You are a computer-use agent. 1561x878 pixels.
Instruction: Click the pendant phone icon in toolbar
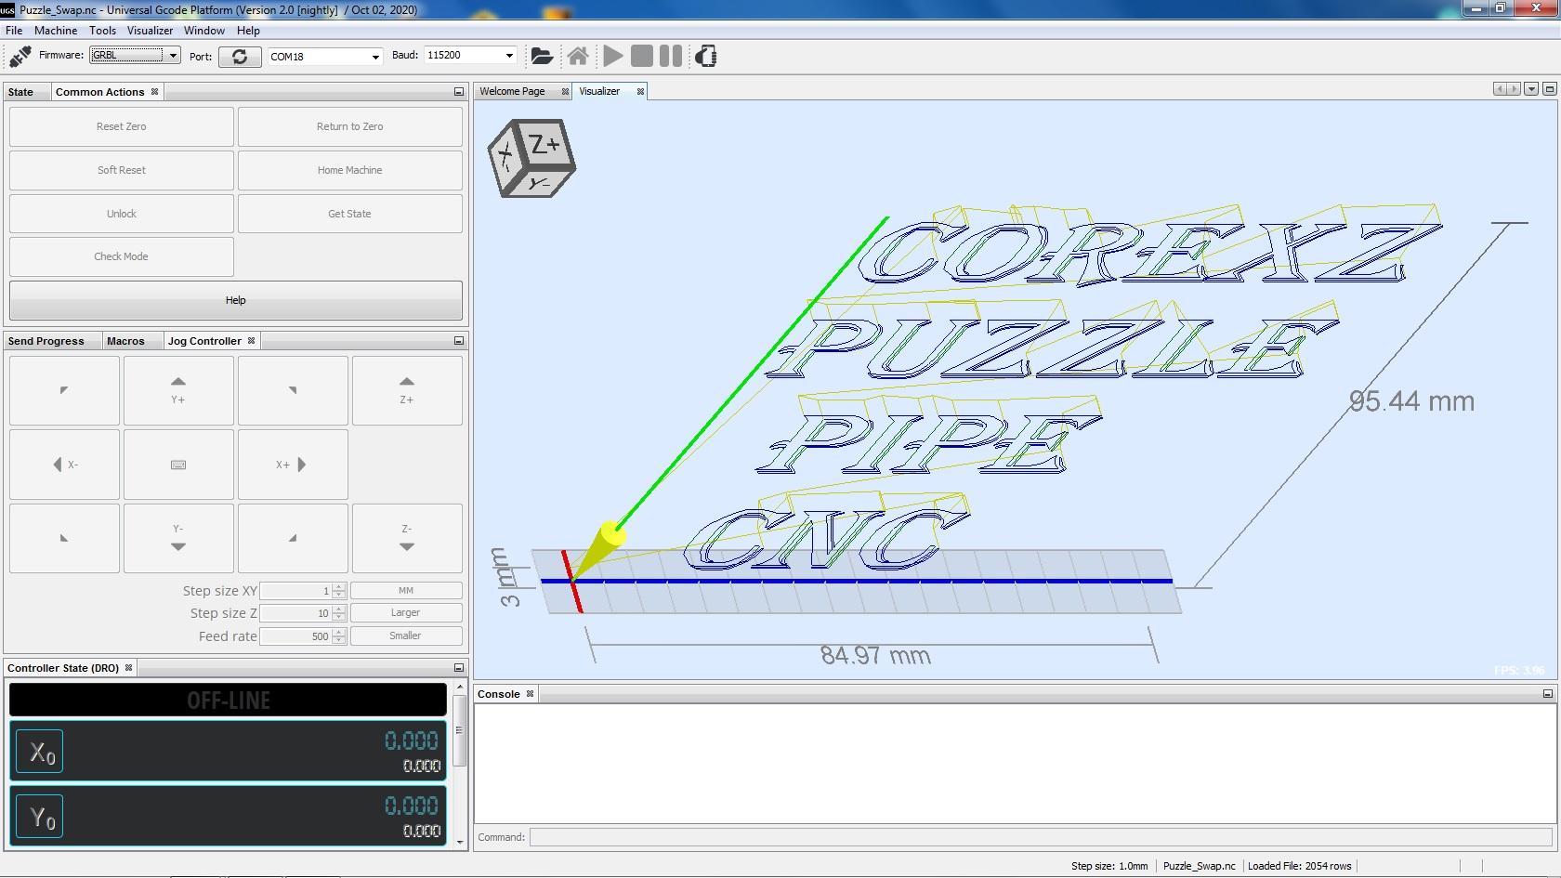coord(706,57)
